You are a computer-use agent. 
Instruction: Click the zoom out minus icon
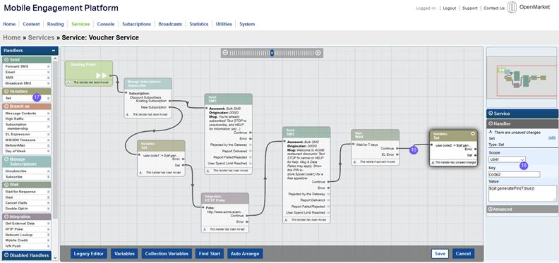(x=225, y=53)
